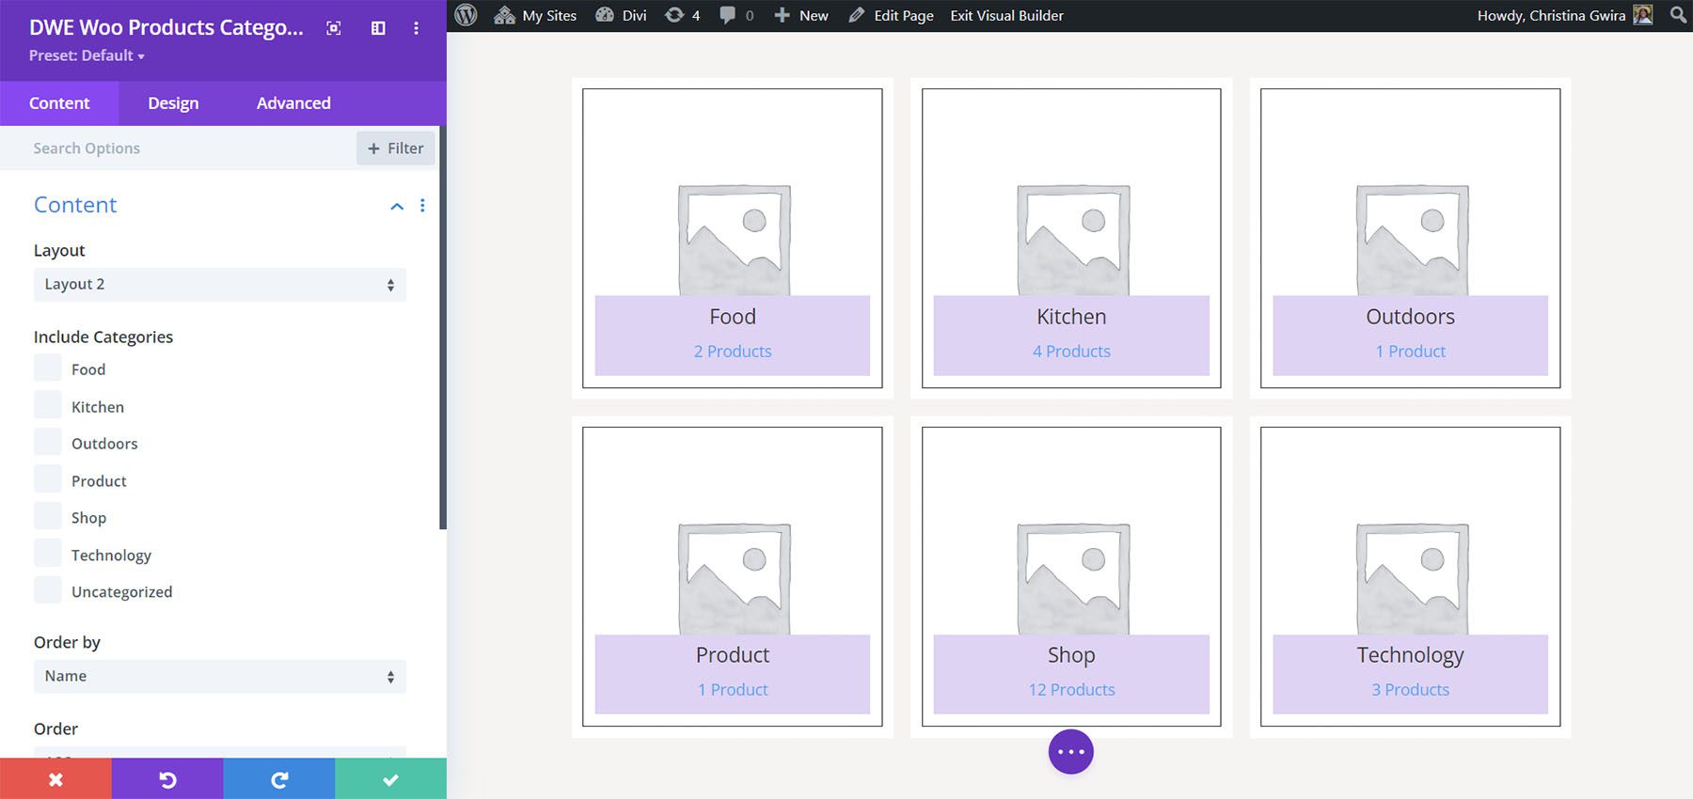Click the My Sites houses icon
The image size is (1693, 799).
pos(505,15)
